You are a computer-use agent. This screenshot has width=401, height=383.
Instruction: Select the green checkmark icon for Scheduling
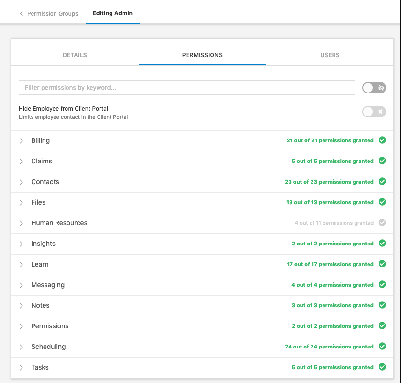(x=382, y=347)
